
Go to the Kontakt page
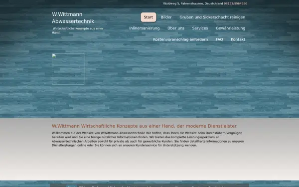pyautogui.click(x=238, y=39)
